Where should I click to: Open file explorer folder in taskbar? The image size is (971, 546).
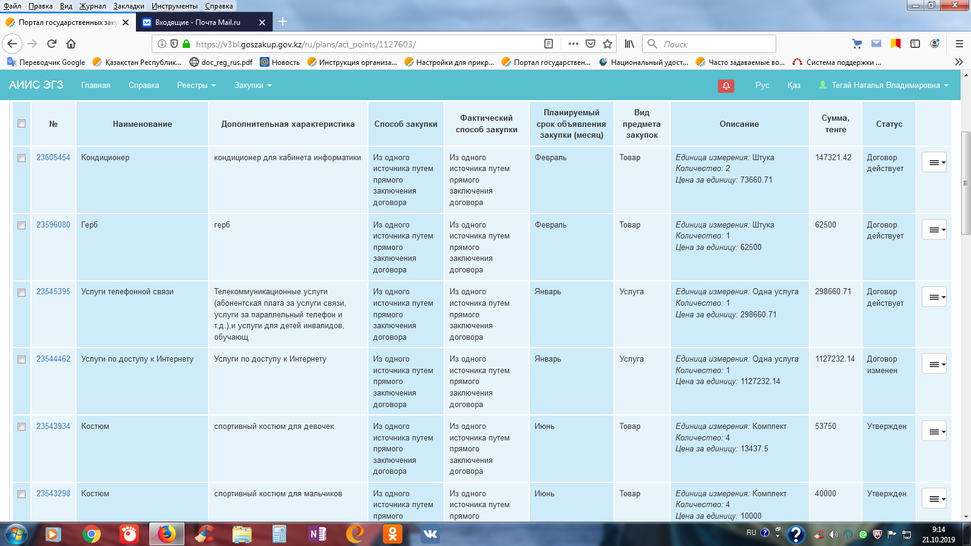[x=242, y=534]
